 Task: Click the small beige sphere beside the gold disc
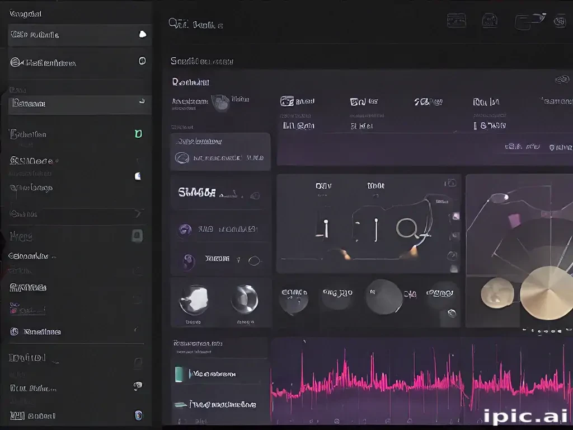tap(497, 292)
